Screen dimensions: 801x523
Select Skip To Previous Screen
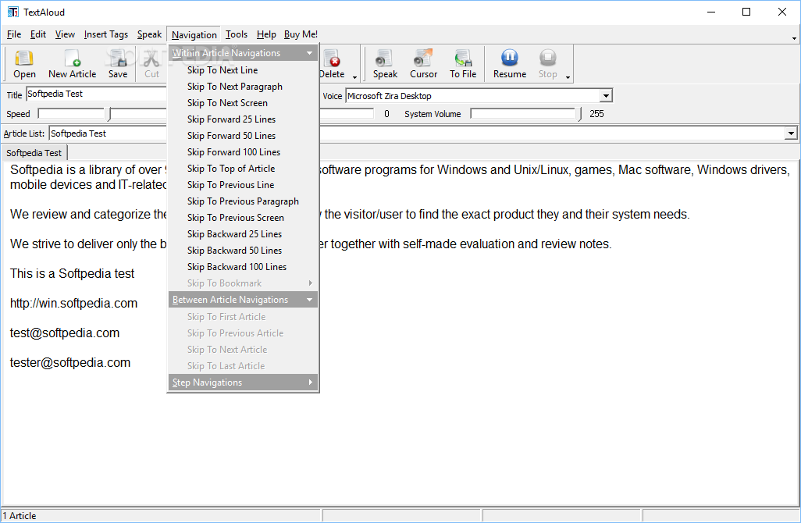[x=243, y=218]
